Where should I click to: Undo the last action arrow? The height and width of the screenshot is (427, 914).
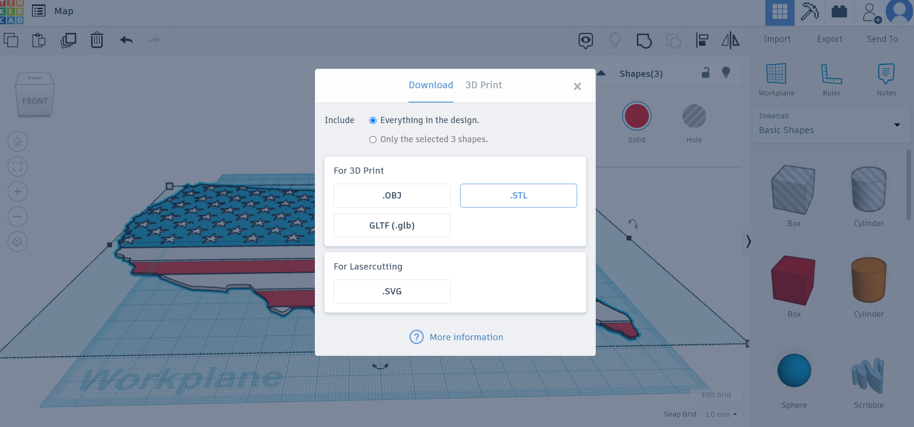coord(126,40)
